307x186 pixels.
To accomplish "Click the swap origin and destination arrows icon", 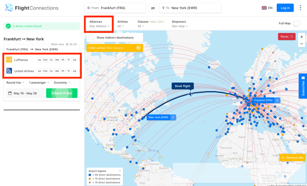I will pos(153,8).
